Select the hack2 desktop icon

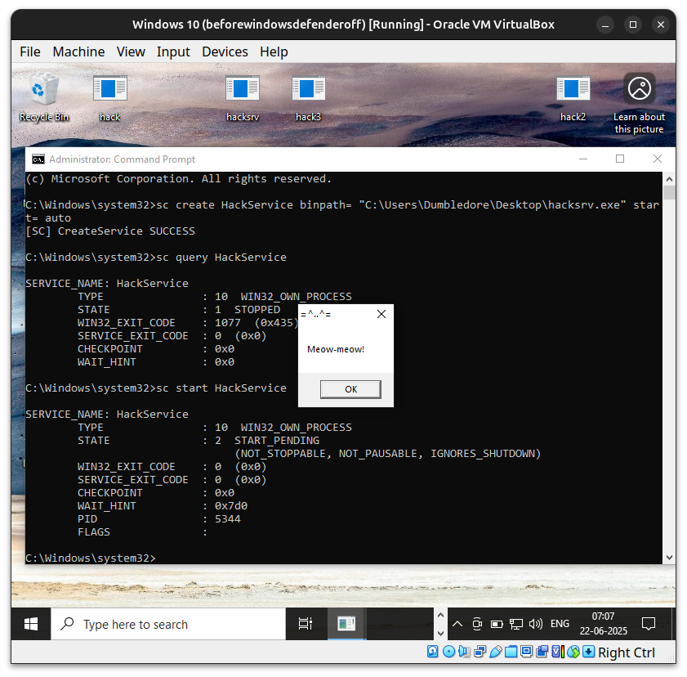(573, 97)
